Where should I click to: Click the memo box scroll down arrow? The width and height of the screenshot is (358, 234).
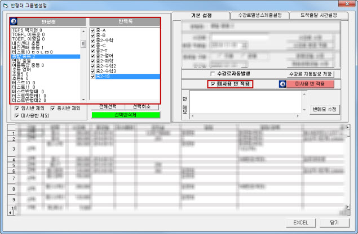coord(304,110)
